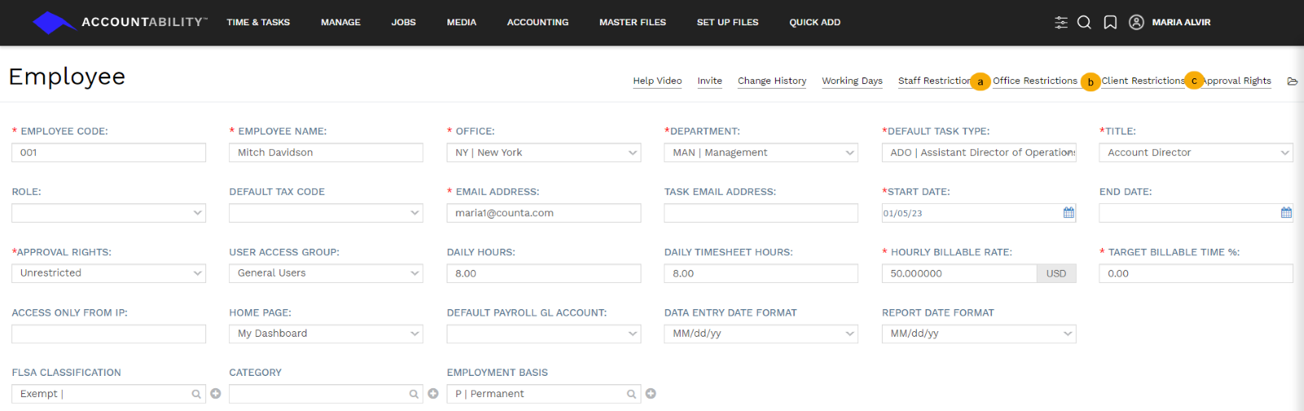The image size is (1304, 411).
Task: Open folder icon next to Approval Rights
Action: click(1292, 82)
